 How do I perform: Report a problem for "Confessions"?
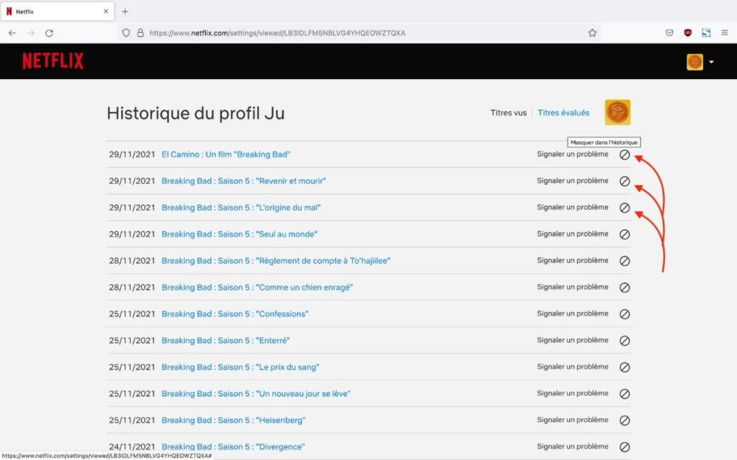coord(572,313)
